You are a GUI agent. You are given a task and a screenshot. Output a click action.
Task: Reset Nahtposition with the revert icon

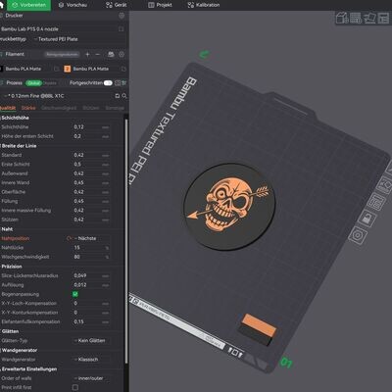click(70, 238)
